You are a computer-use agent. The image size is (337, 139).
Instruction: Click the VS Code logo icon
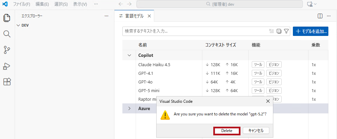(x=5, y=4)
